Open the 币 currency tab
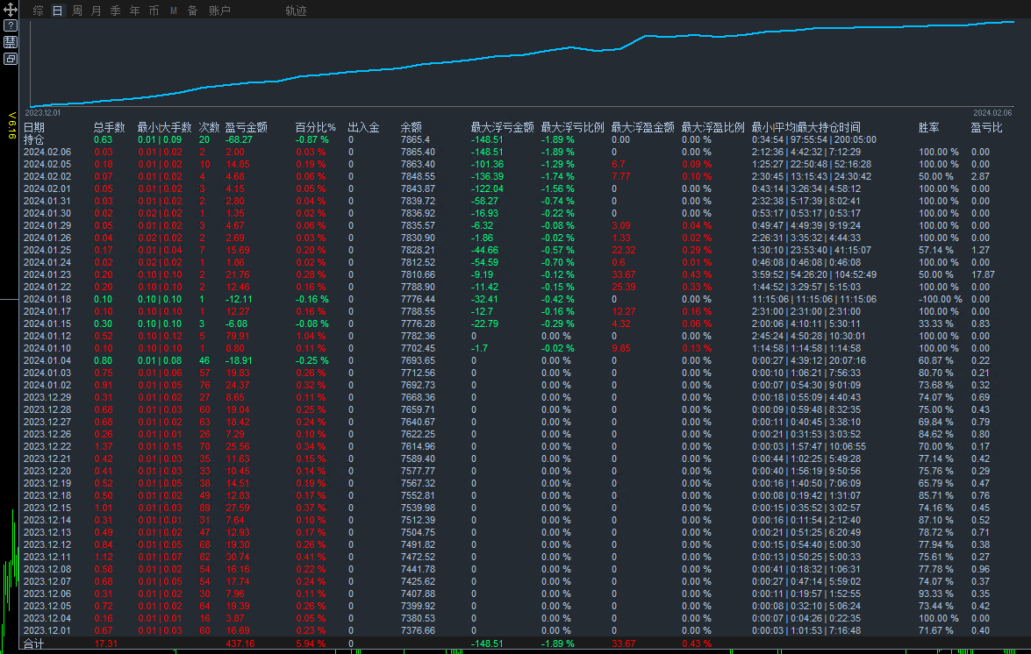 154,11
